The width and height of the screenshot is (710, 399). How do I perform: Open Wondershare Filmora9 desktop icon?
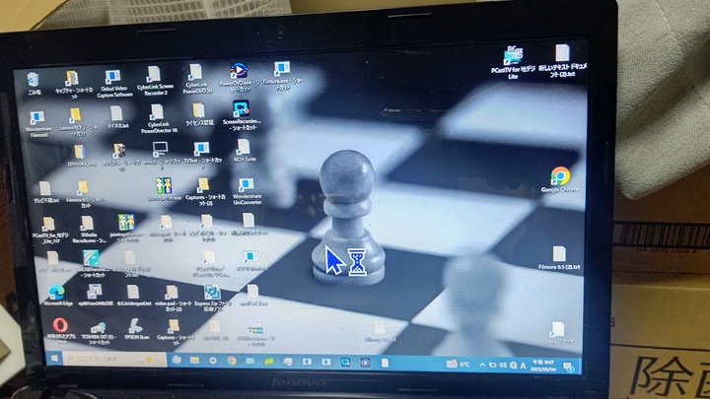click(x=37, y=124)
